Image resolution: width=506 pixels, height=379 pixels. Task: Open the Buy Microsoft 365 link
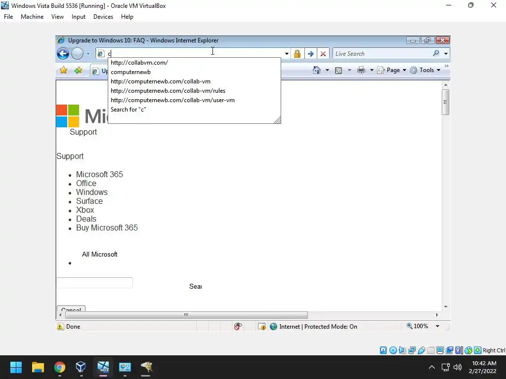coord(107,228)
